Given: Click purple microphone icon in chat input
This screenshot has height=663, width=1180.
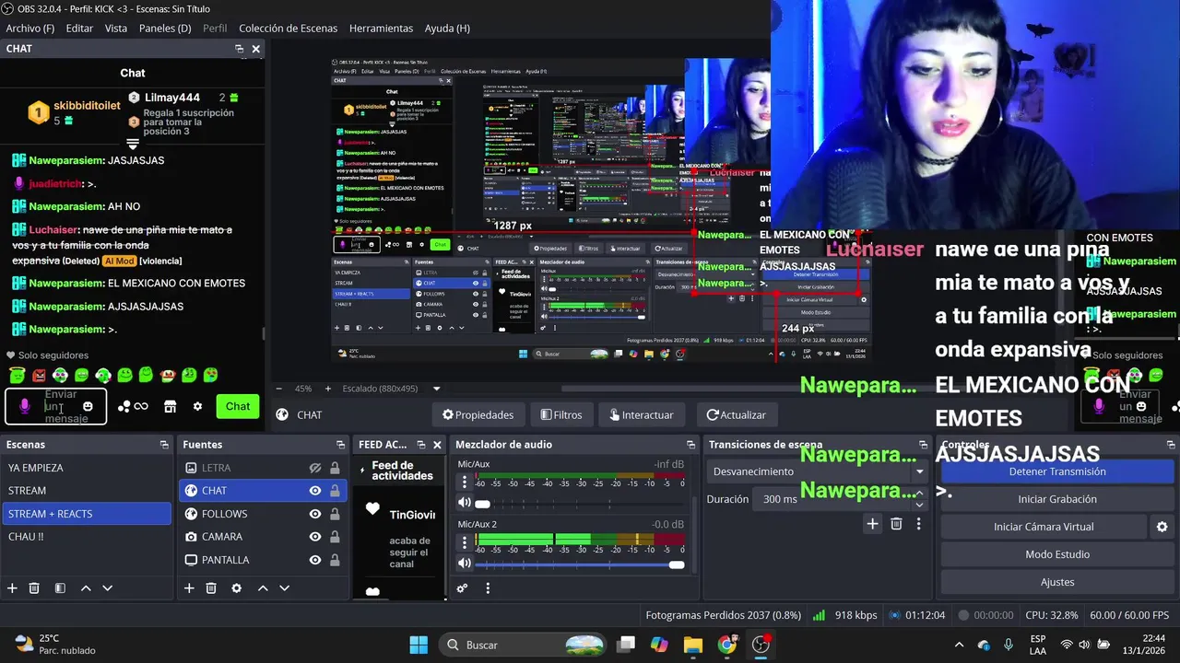Looking at the screenshot, I should click(25, 406).
